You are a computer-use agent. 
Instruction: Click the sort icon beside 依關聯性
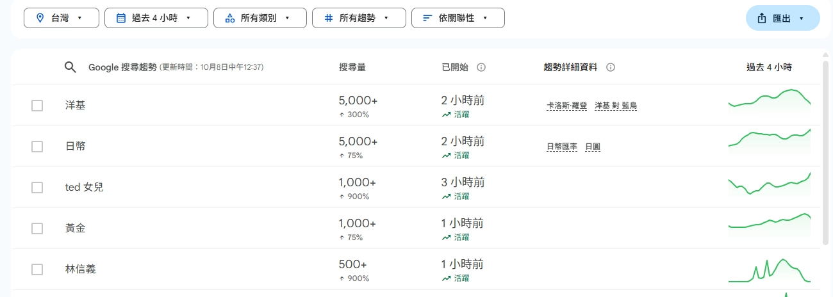click(x=427, y=19)
